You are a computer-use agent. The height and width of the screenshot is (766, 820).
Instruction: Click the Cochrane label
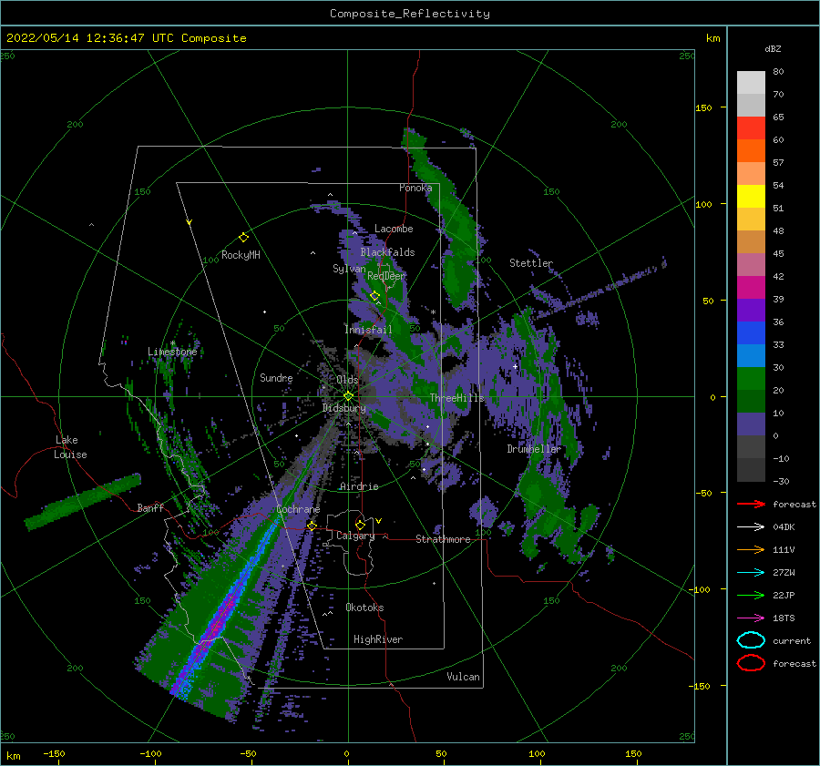point(298,509)
